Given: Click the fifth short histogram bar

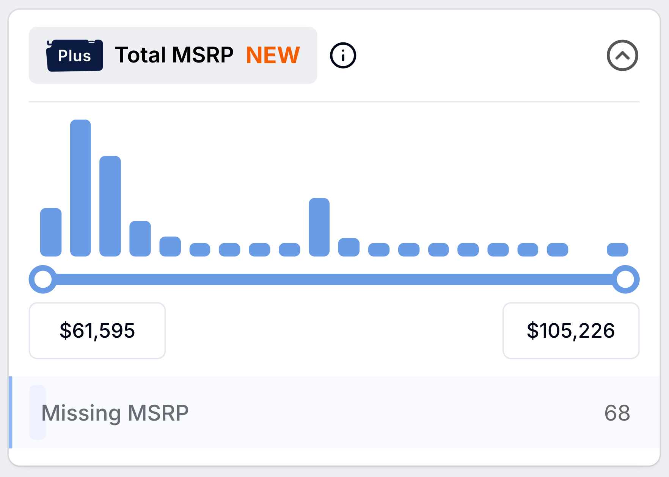Looking at the screenshot, I should [x=170, y=246].
